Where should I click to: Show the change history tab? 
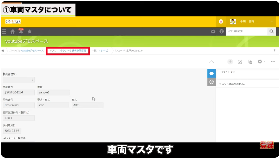211,82
